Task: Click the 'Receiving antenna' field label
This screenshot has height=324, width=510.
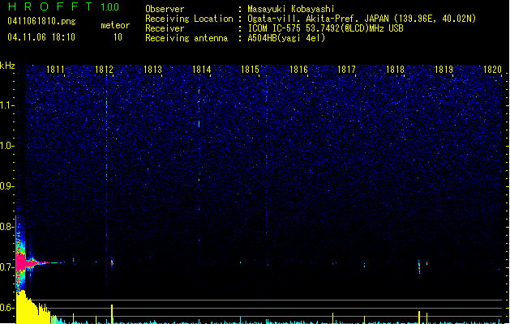Action: pos(186,38)
